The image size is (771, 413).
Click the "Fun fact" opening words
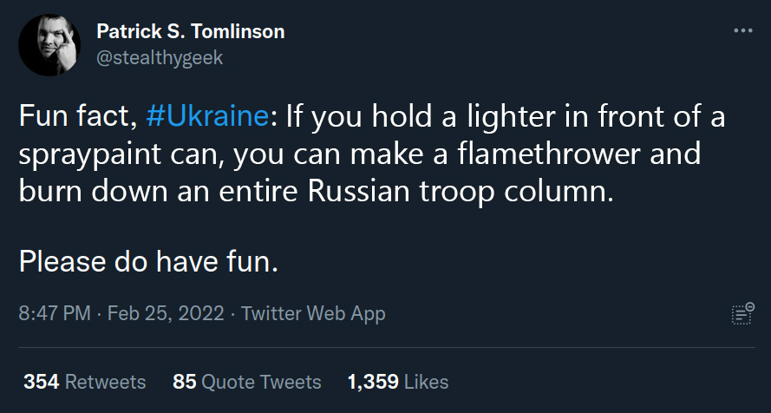(70, 118)
